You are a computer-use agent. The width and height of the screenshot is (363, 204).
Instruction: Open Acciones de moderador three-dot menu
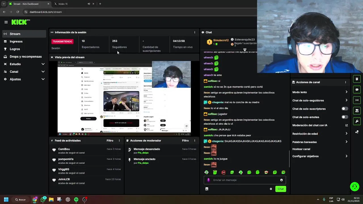coord(195,141)
